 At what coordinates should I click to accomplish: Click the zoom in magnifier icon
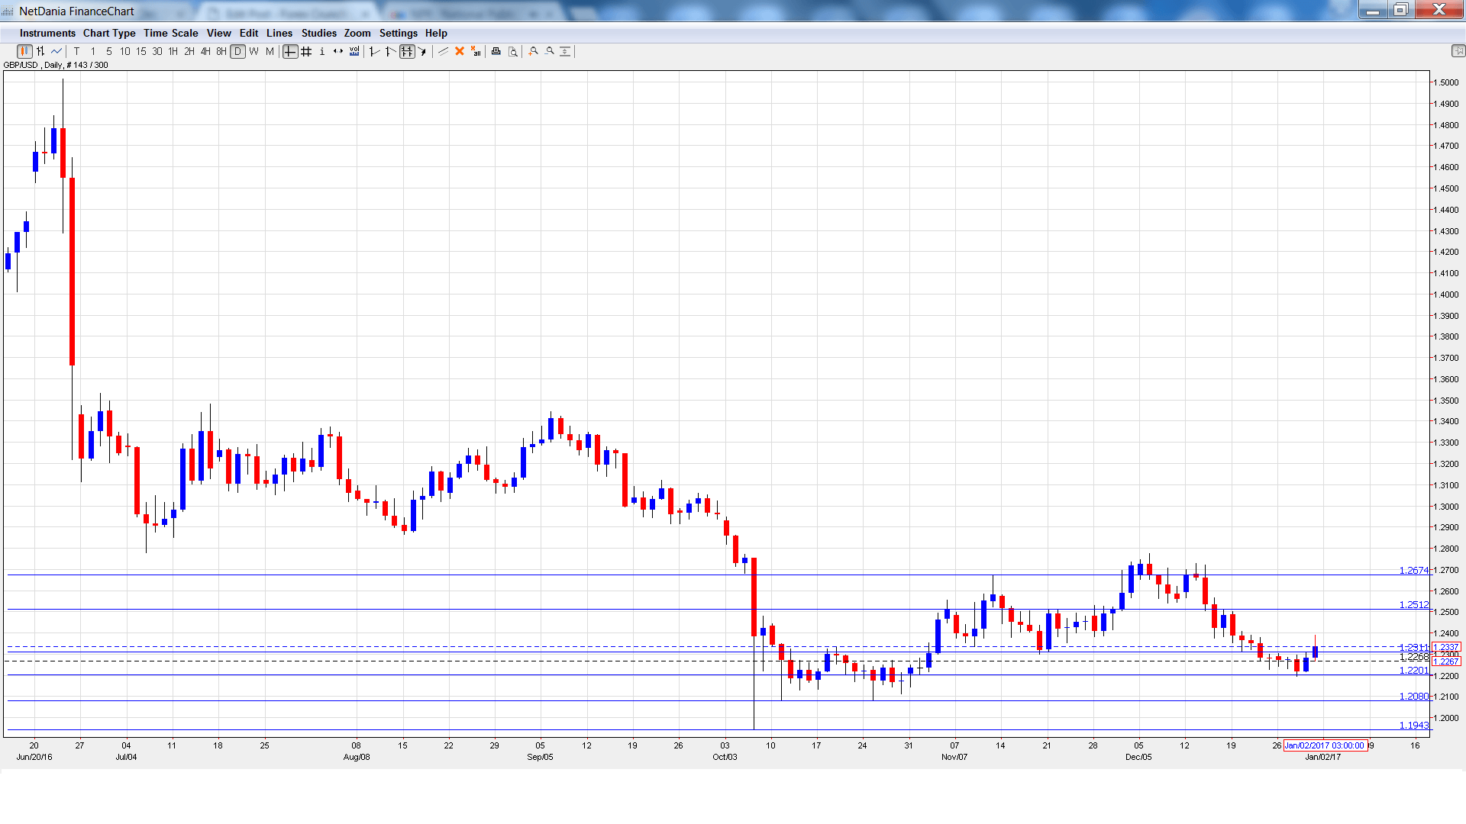[x=534, y=52]
